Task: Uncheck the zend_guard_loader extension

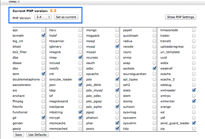Action: pyautogui.click(x=194, y=123)
